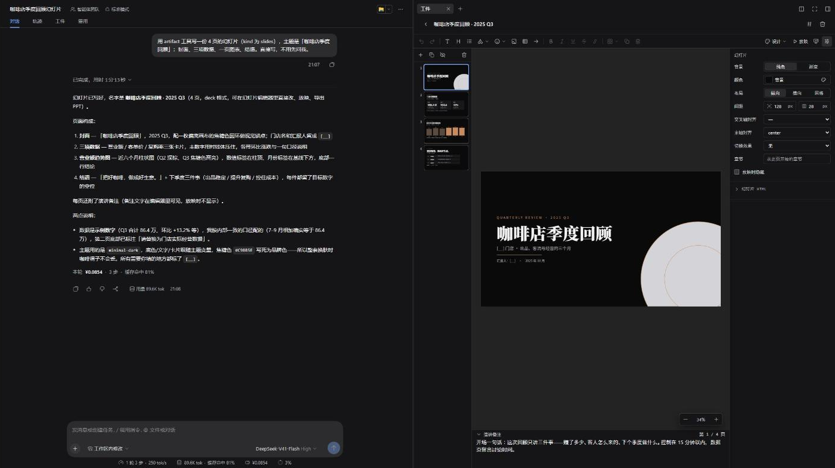Delete the slide with the thumbnail-strip trash icon
835x468 pixels.
click(x=464, y=55)
